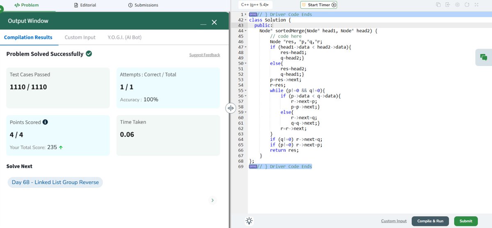Expand editor to fullscreen icon
The image size is (492, 228).
point(476,5)
